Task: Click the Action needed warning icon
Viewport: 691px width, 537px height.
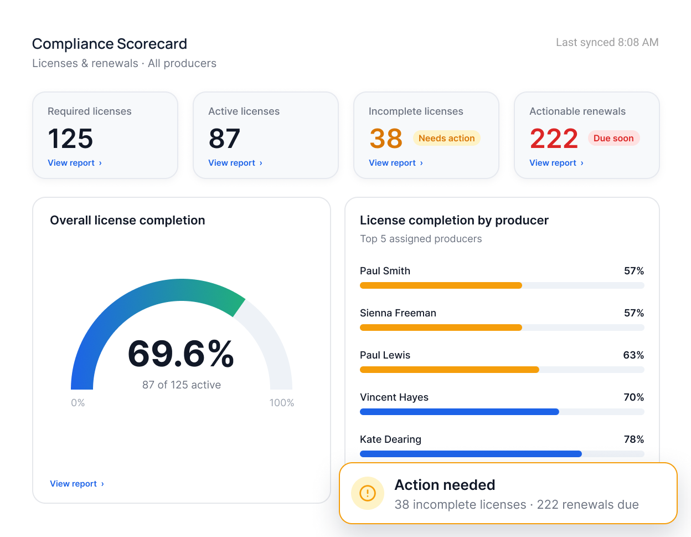Action: (368, 493)
